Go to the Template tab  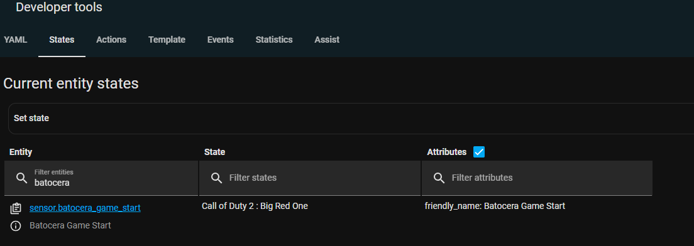tap(167, 40)
